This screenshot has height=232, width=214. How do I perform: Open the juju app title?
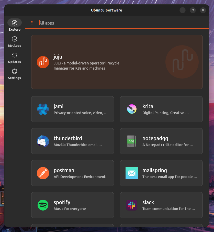(x=58, y=57)
